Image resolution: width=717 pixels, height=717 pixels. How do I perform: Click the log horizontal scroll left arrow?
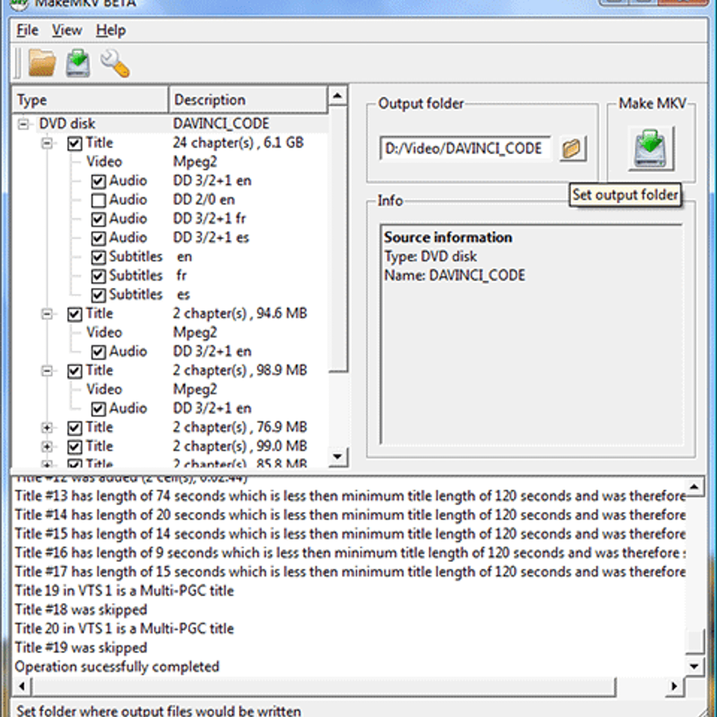tap(22, 686)
